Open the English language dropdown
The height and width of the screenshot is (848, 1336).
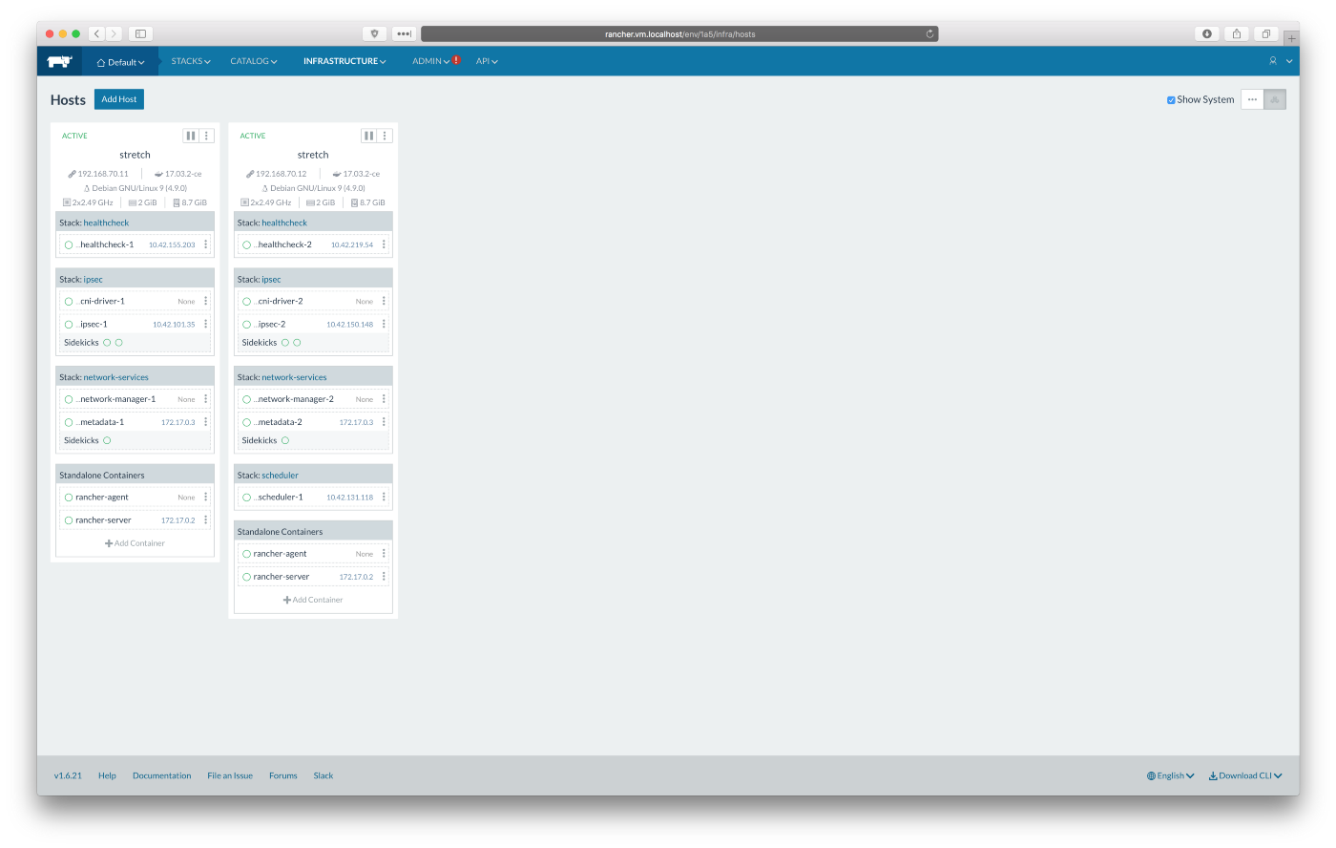point(1171,775)
